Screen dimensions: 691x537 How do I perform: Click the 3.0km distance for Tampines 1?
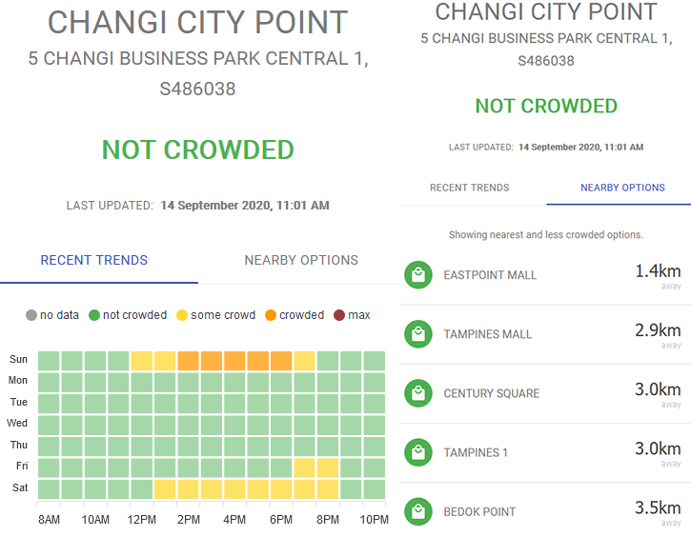point(658,448)
